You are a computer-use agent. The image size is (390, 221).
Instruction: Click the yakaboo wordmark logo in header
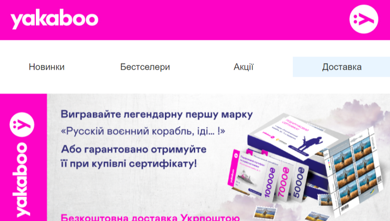pos(54,19)
